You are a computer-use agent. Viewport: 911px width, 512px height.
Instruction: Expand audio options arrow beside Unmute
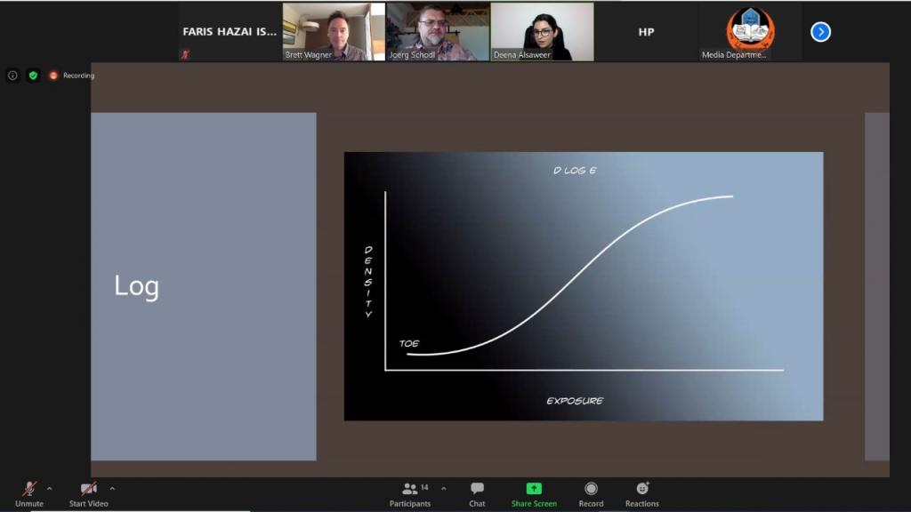pos(49,488)
